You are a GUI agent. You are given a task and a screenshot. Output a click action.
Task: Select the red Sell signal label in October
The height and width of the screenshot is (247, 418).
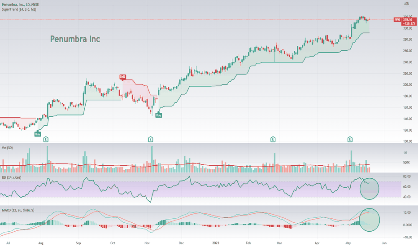(122, 77)
